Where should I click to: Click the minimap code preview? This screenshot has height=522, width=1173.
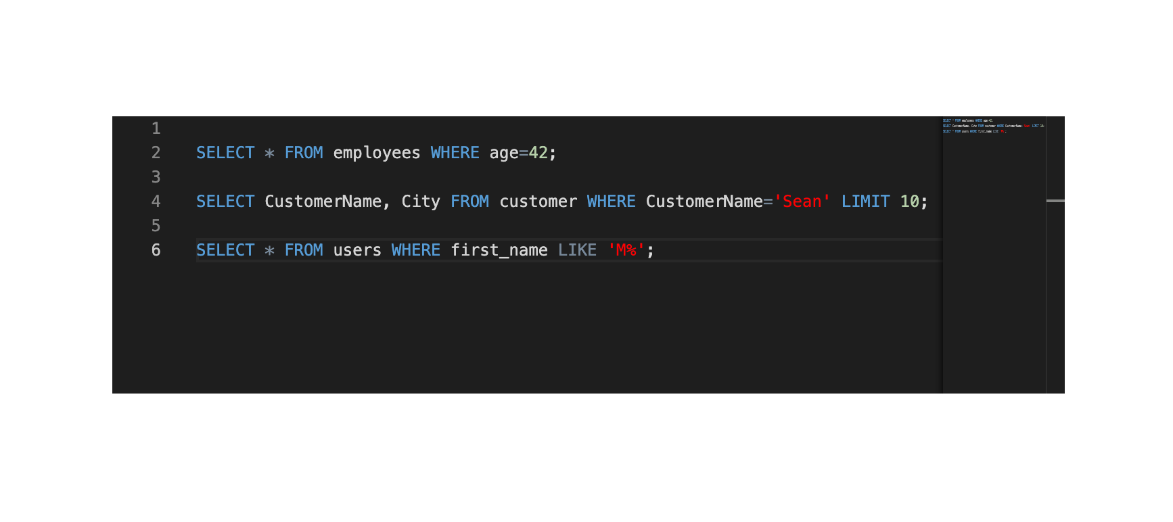pos(993,126)
